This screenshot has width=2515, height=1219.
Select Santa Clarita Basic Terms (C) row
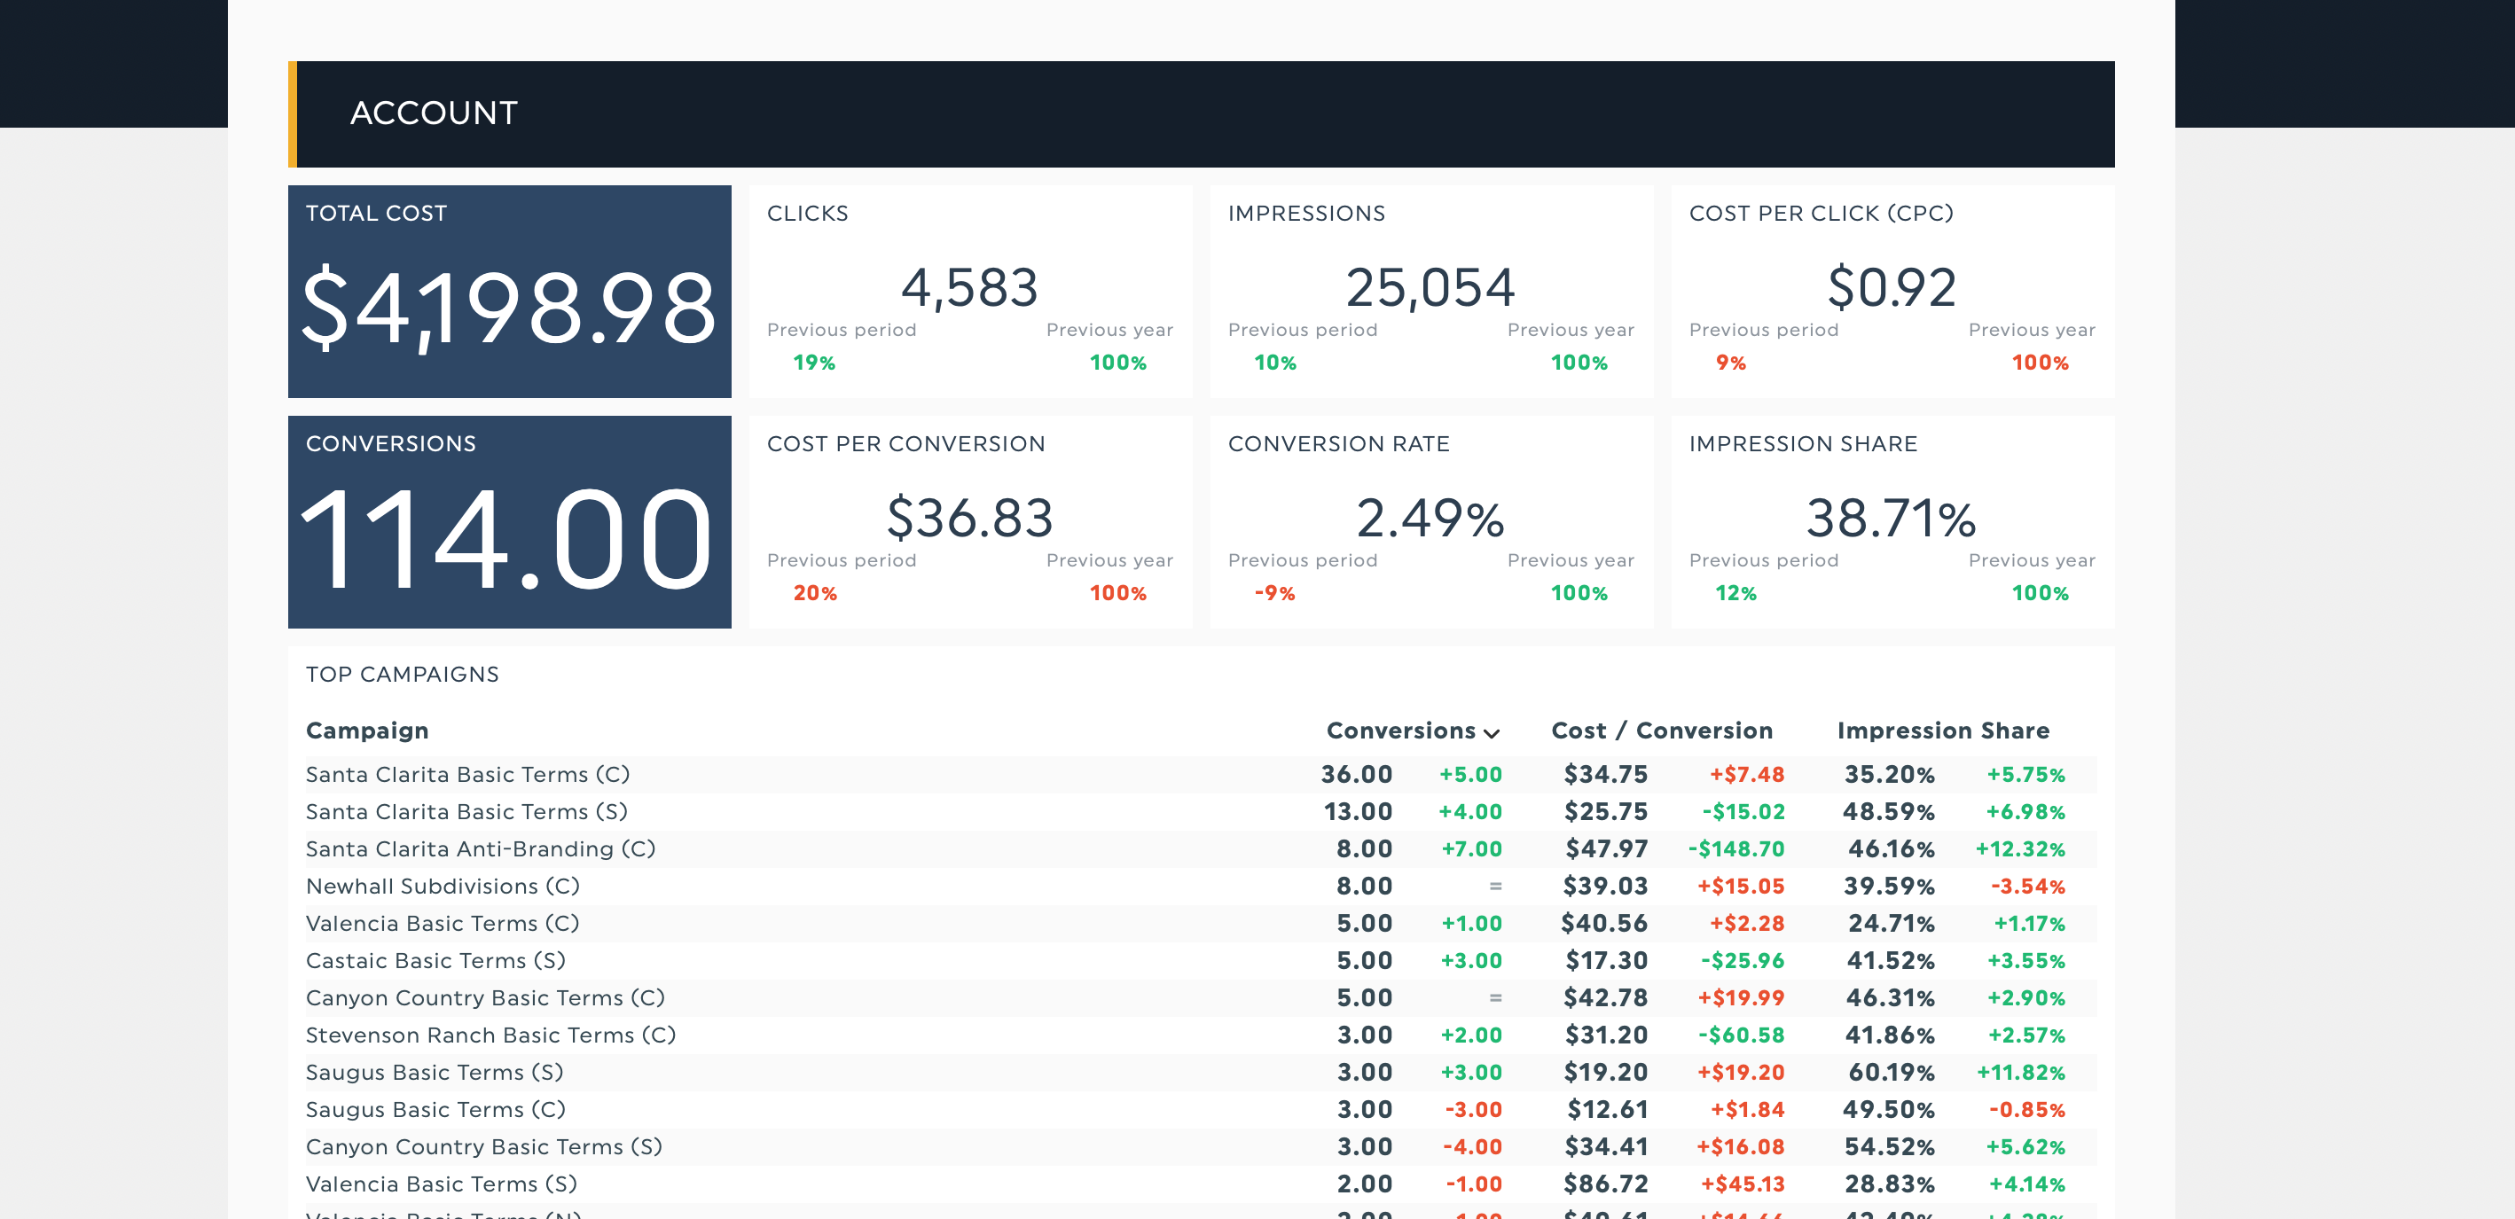pos(1201,775)
